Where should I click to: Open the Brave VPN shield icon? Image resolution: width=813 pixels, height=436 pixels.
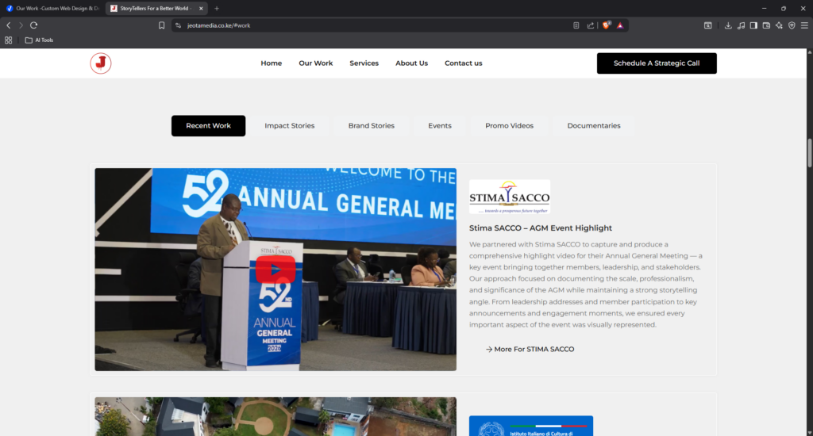coord(792,25)
